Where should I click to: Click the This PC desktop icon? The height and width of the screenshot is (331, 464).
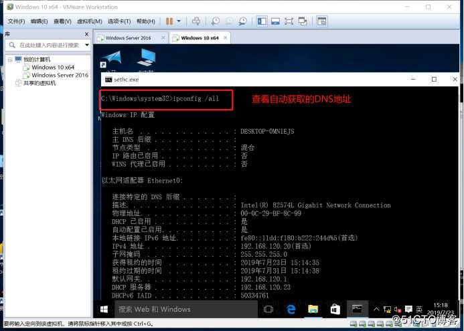pos(146,58)
